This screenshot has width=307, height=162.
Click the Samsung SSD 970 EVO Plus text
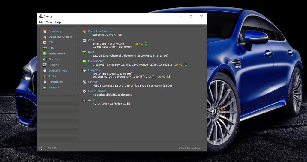[132, 86]
